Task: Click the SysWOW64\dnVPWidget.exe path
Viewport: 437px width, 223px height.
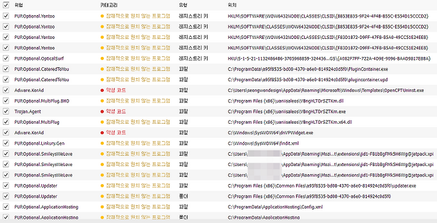Action: coord(270,133)
